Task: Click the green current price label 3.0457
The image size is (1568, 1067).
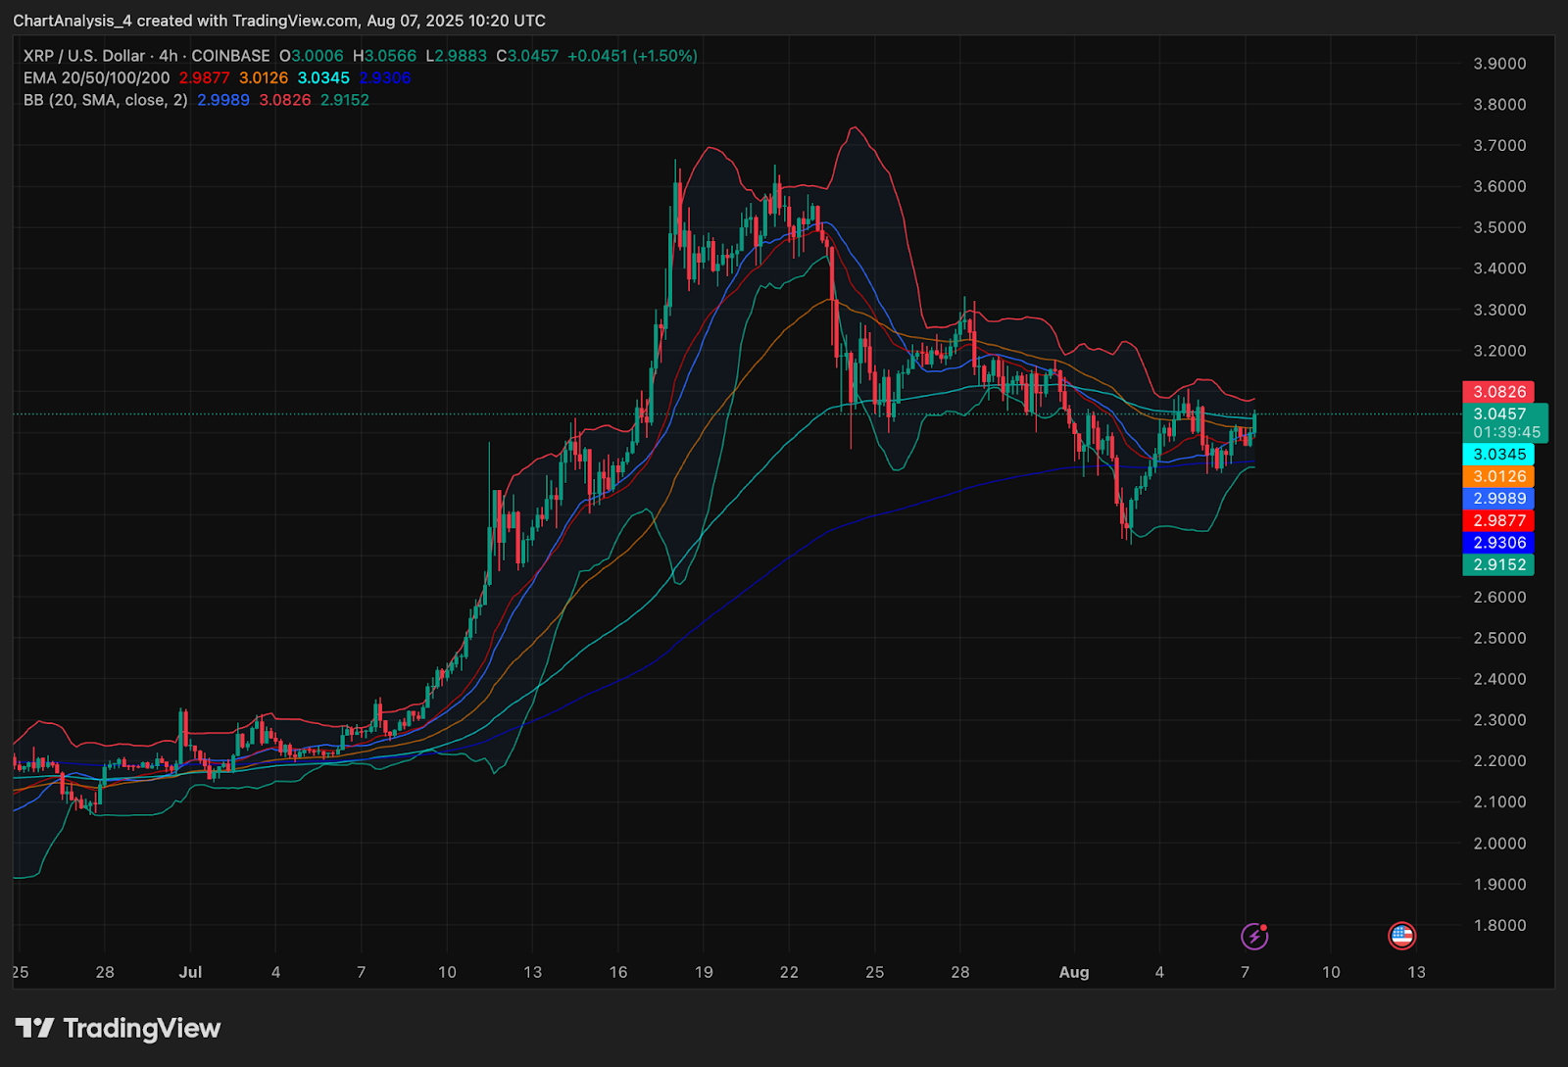Action: click(x=1499, y=414)
